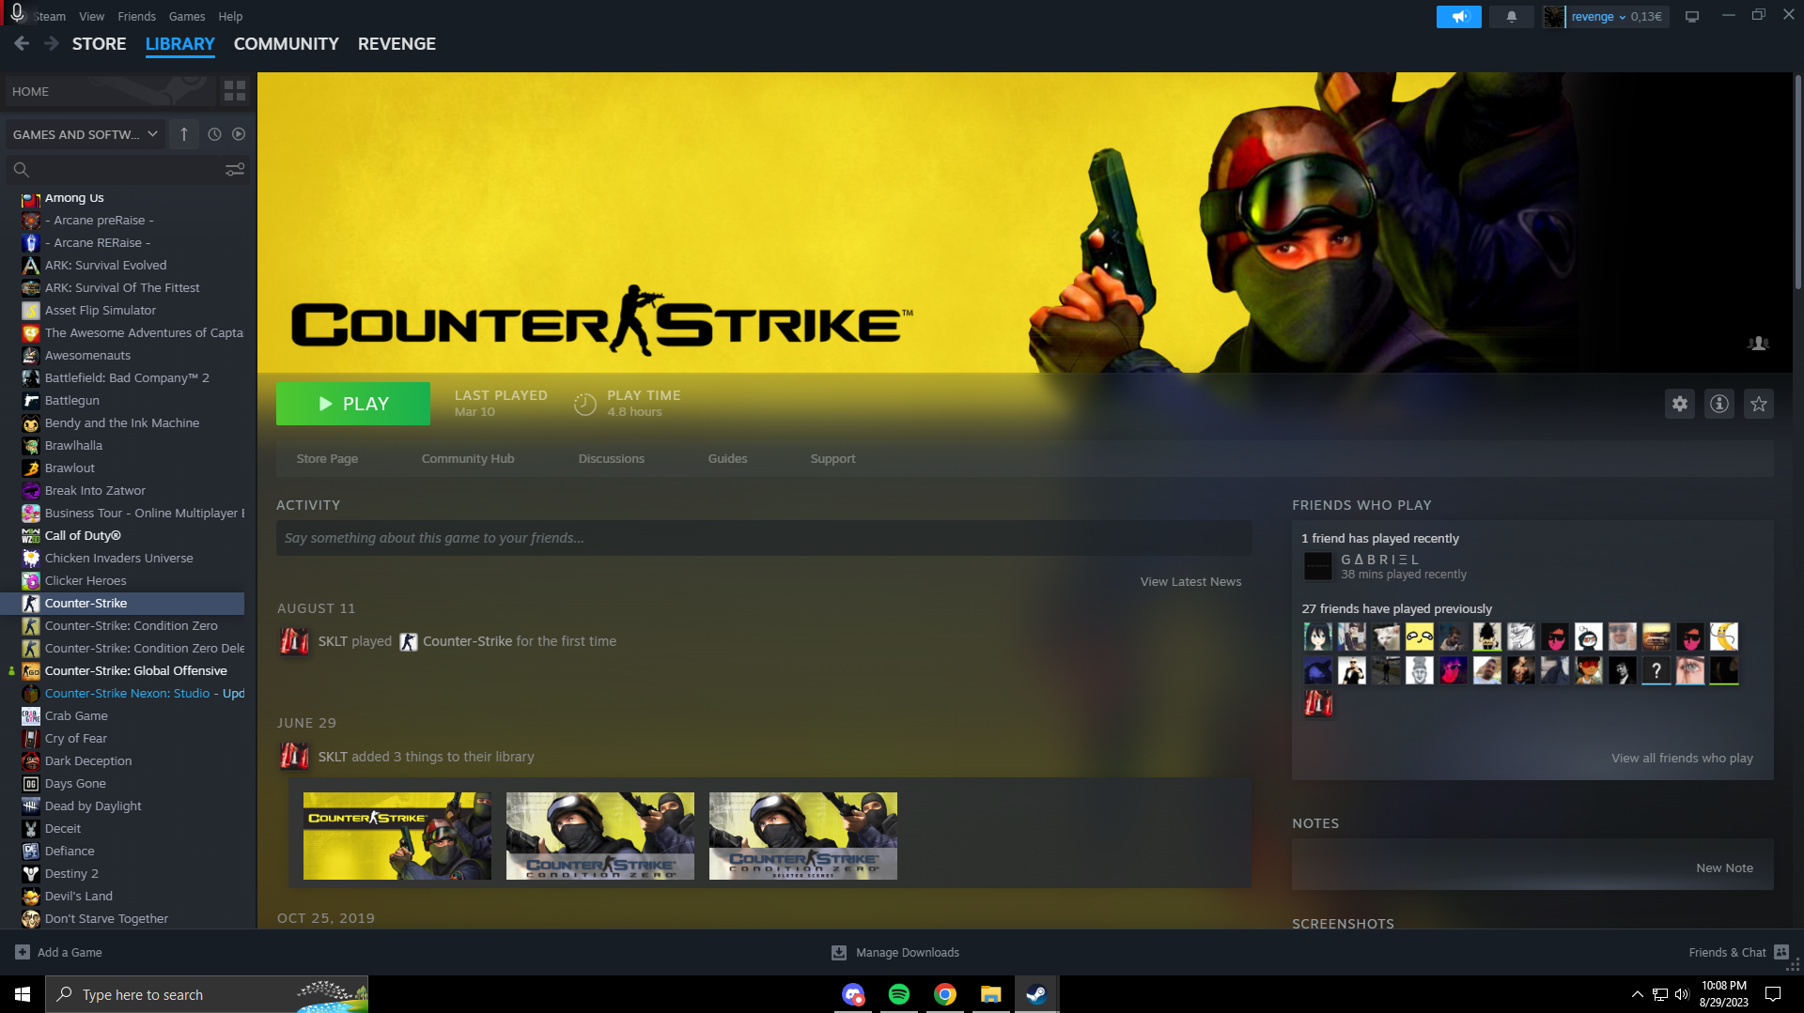Toggle sort by recent activity clock

pos(214,134)
